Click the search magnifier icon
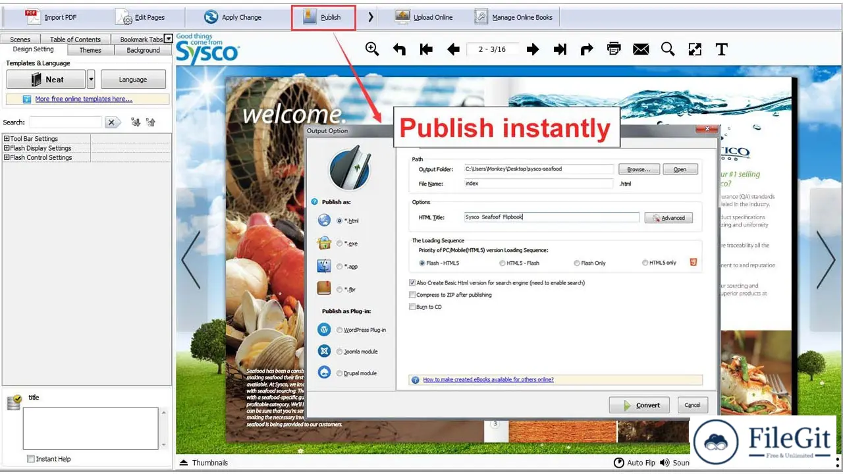The width and height of the screenshot is (843, 474). click(x=668, y=49)
